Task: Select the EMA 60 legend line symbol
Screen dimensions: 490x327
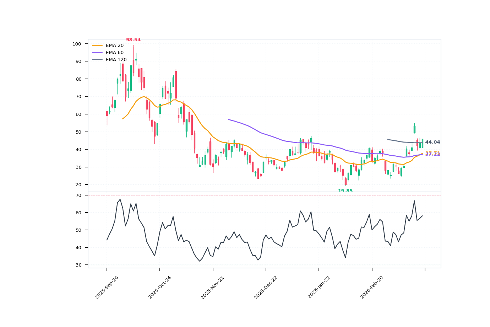Action: (x=98, y=52)
